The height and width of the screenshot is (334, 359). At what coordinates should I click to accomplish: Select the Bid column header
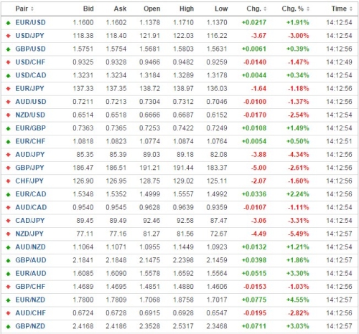(x=88, y=9)
